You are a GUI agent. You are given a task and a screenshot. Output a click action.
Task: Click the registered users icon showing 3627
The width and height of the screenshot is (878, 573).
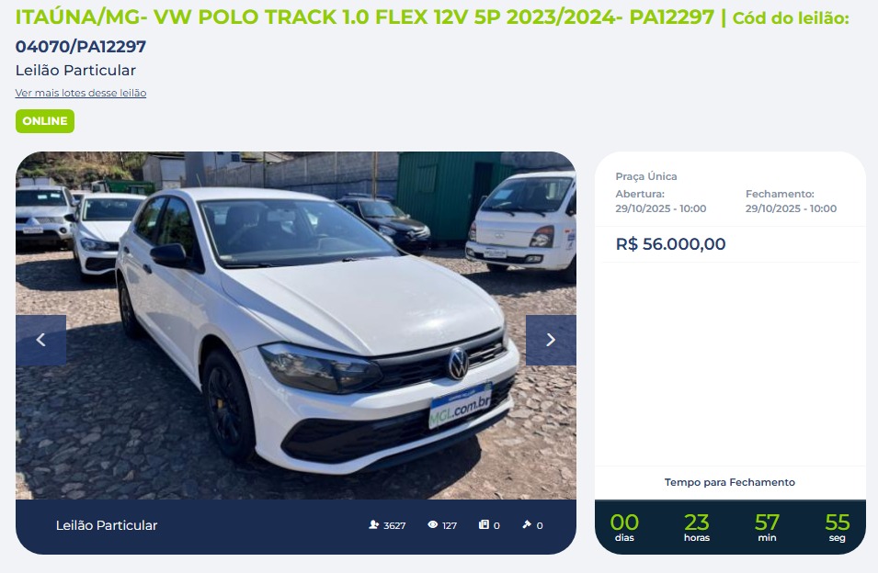coord(373,525)
